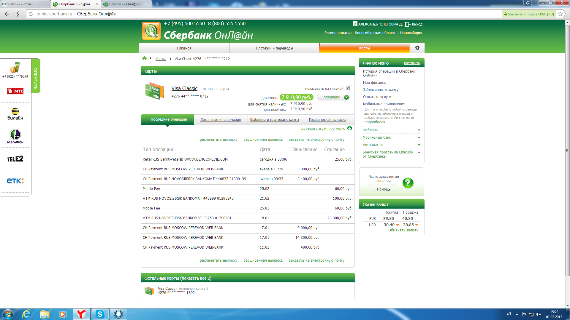Click WWW.DENGIONLINE.COM operation row
Viewport: 570px width, 320px height.
(x=248, y=159)
